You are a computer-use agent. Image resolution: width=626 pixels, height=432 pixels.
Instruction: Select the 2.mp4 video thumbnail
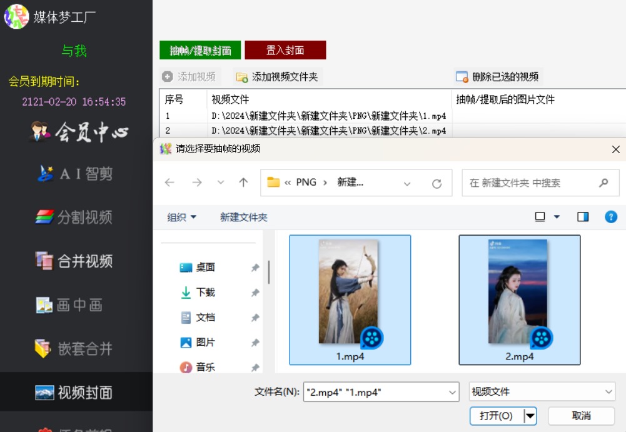520,300
